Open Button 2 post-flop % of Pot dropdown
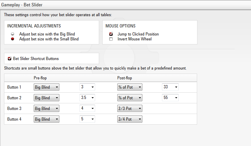This screenshot has height=146, width=251. [x=130, y=98]
